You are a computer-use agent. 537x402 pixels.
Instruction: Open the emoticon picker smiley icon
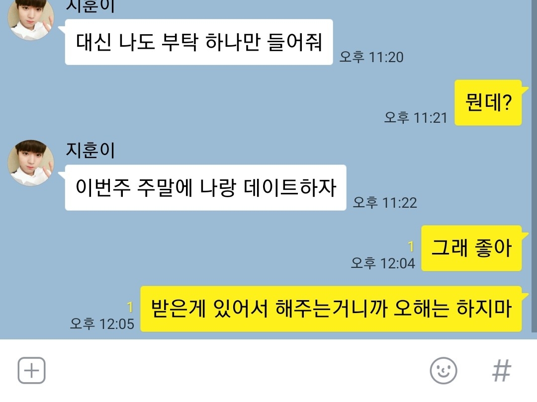443,371
